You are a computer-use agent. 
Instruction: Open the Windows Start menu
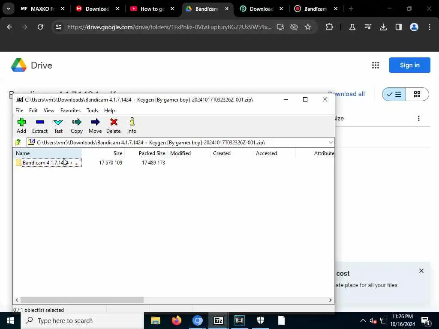[x=10, y=320]
